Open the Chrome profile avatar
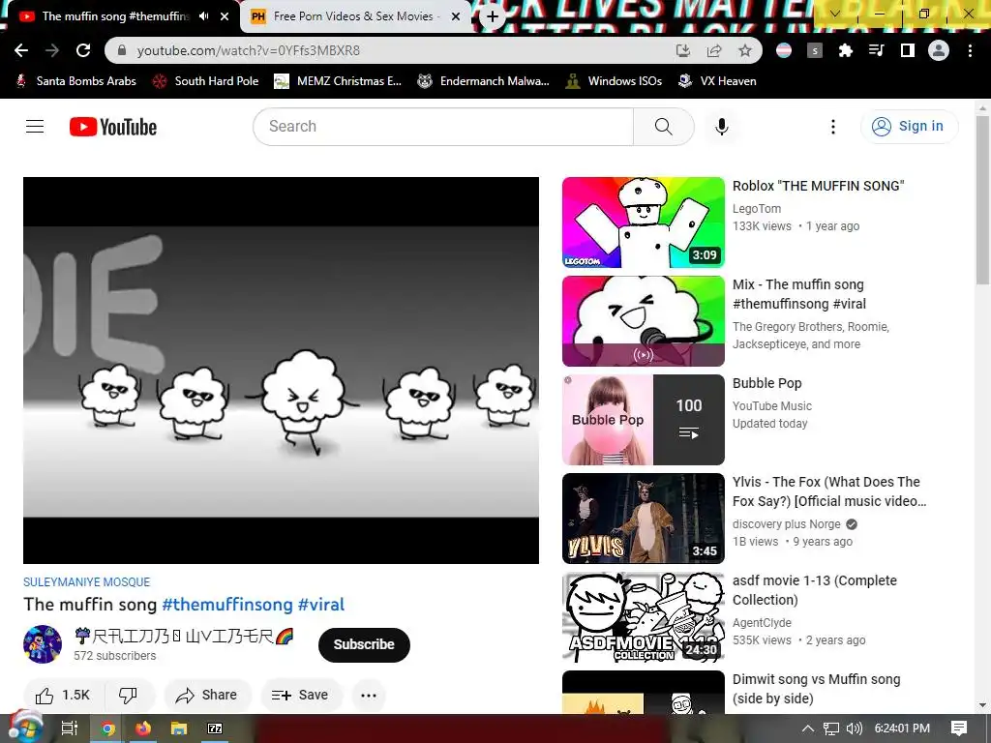 [x=939, y=50]
